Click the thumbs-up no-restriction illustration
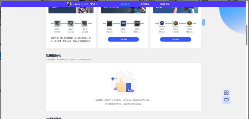Viewport: 249px width, 119px height. (x=124, y=83)
